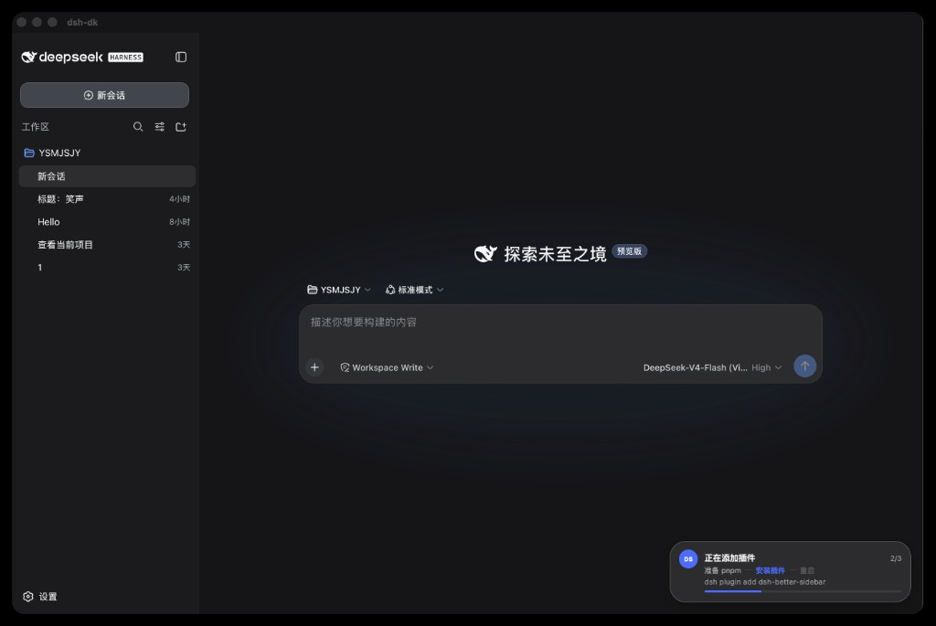
Task: Click the deepseek logo in sidebar
Action: click(x=62, y=58)
